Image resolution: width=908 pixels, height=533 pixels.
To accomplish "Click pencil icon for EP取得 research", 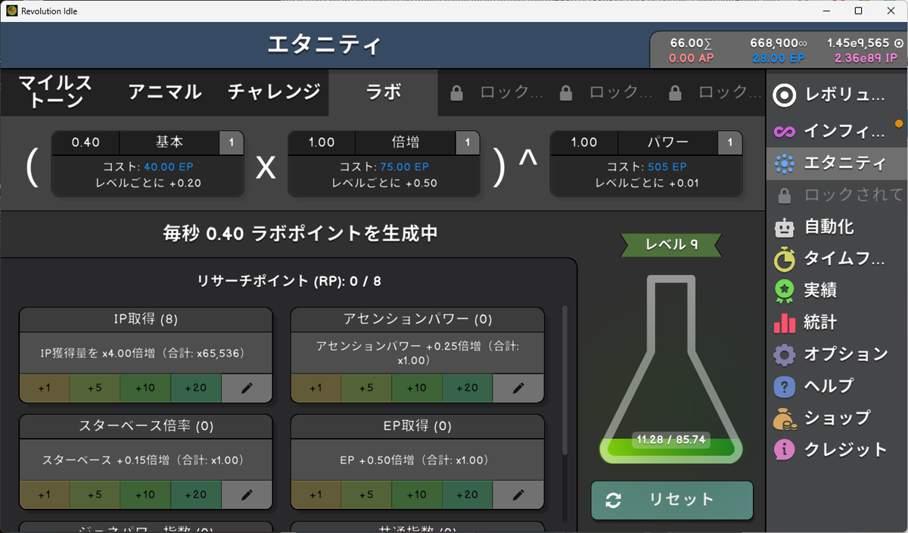I will point(518,494).
